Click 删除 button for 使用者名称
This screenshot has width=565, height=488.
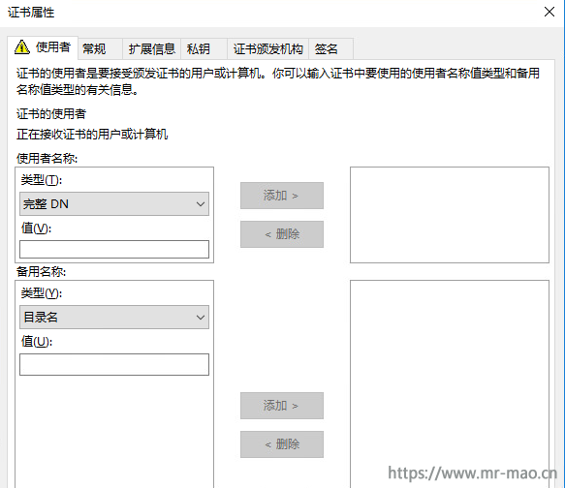(x=282, y=234)
